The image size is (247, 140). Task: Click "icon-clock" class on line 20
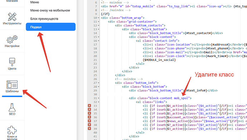click(176, 56)
